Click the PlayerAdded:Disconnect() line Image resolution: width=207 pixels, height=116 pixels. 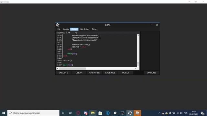tap(84, 40)
